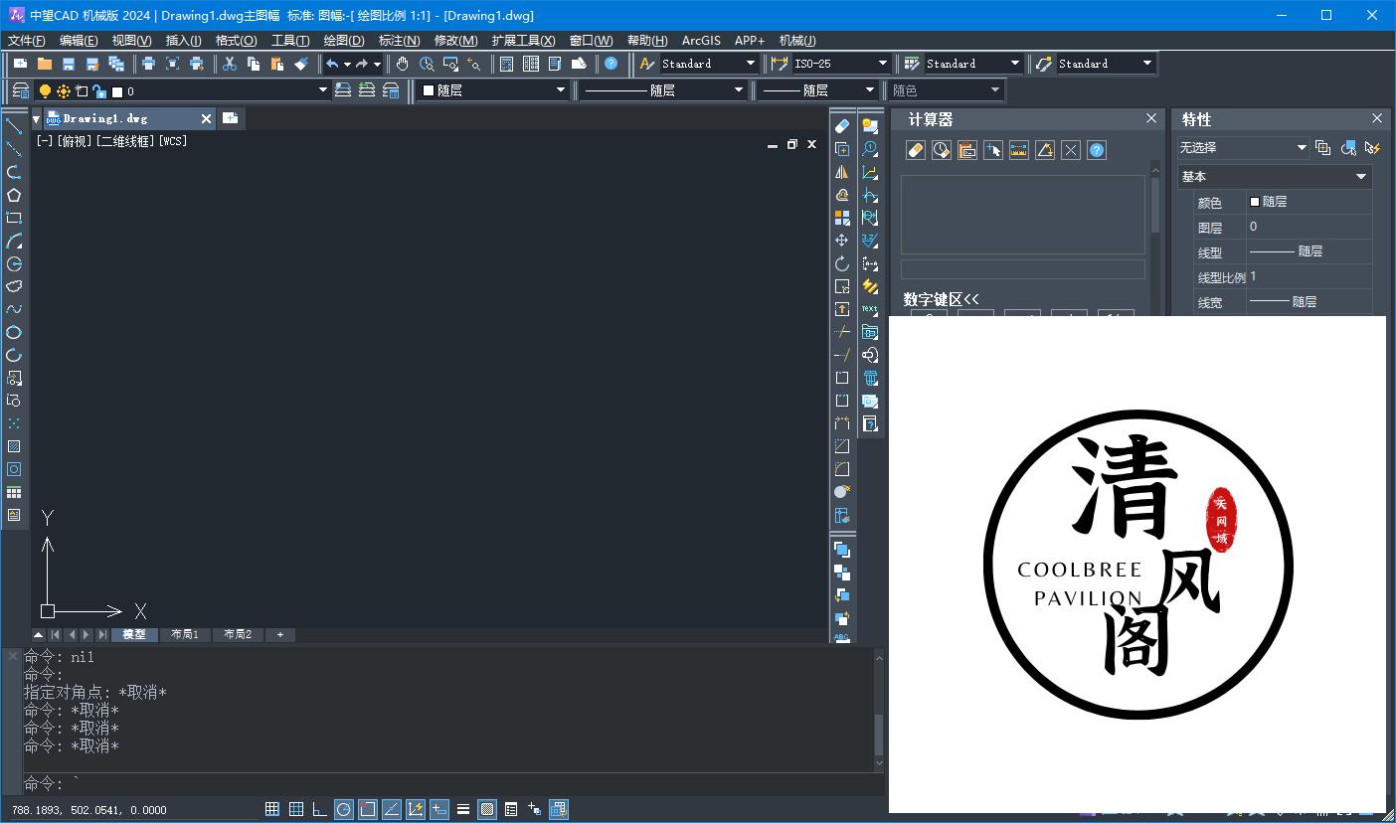
Task: Select the Arc drawing tool
Action: 14,241
